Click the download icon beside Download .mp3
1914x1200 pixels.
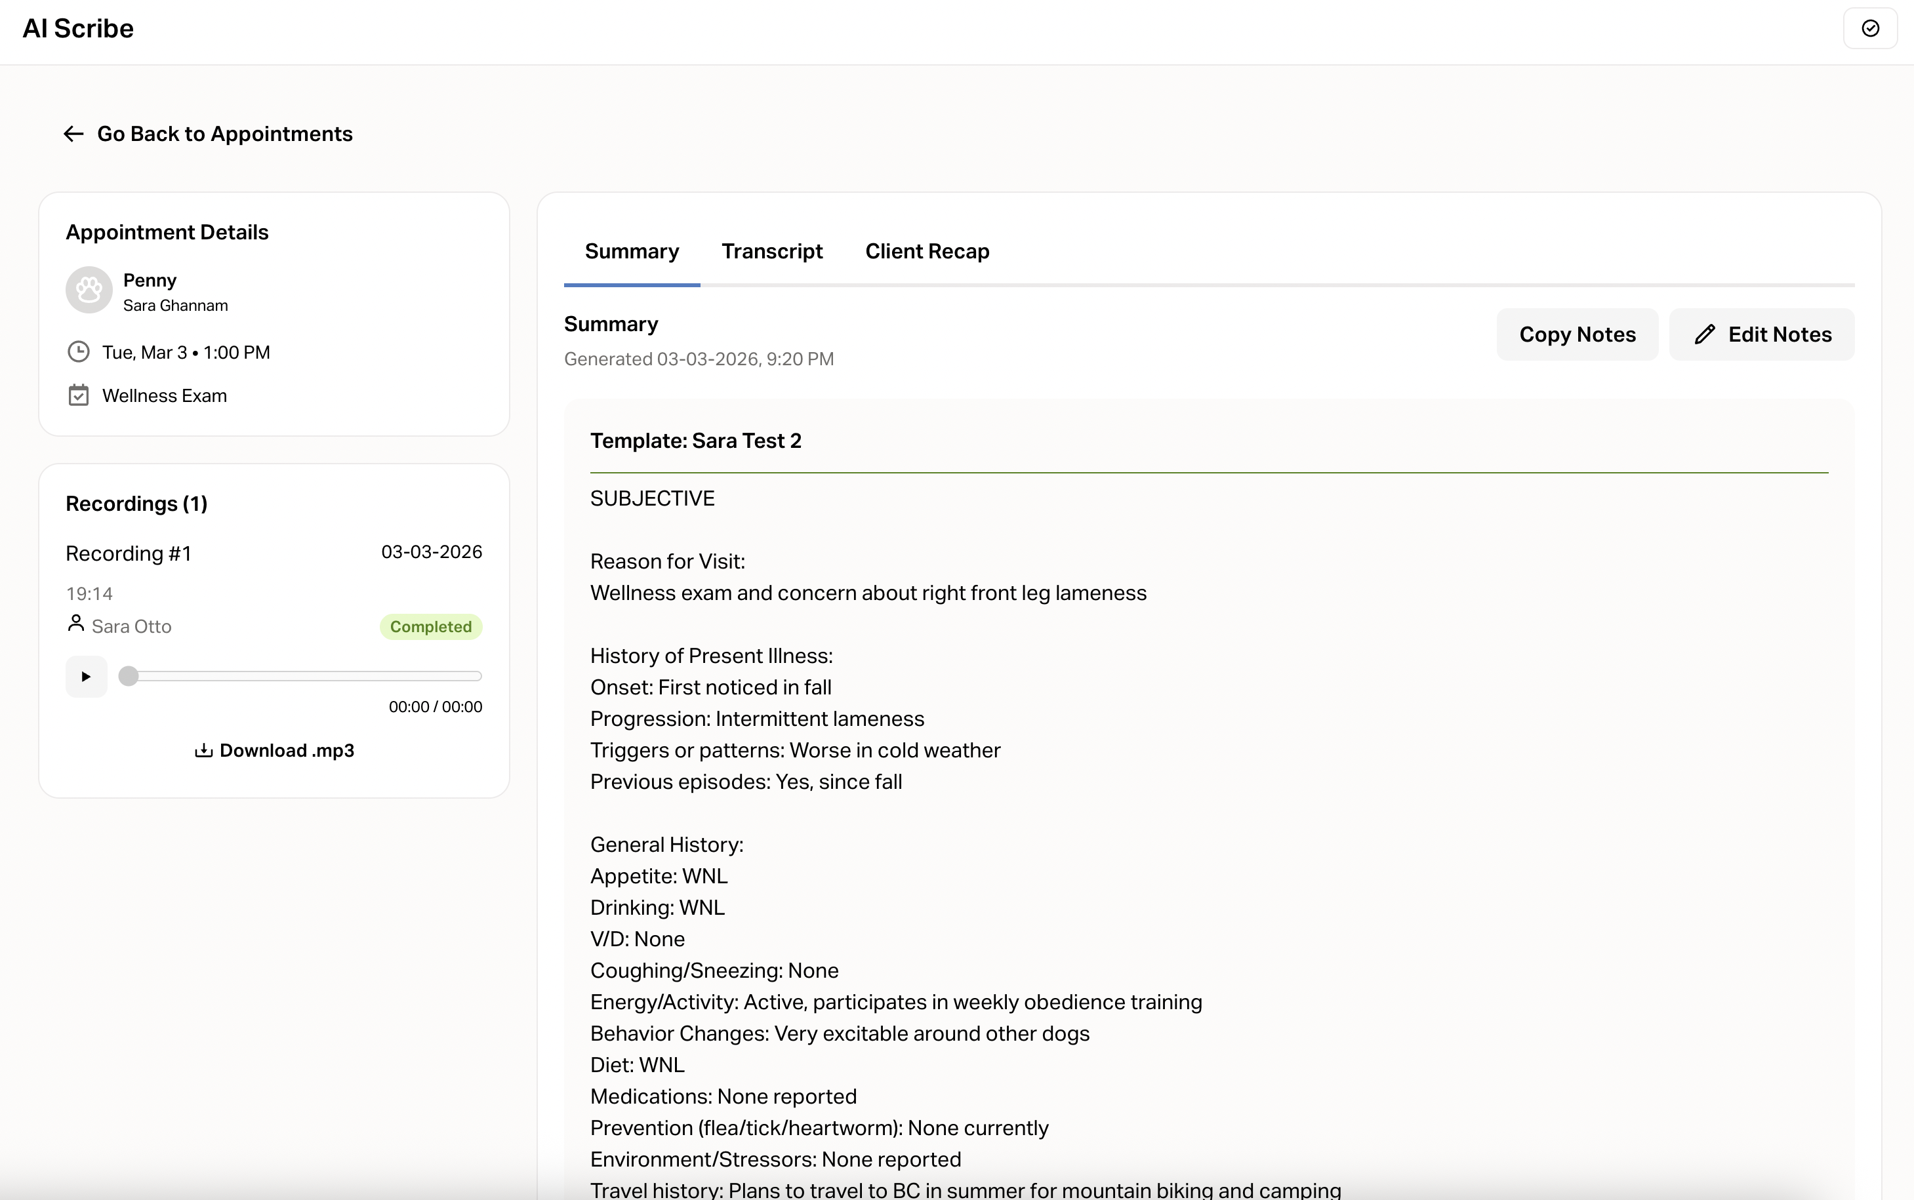point(203,751)
